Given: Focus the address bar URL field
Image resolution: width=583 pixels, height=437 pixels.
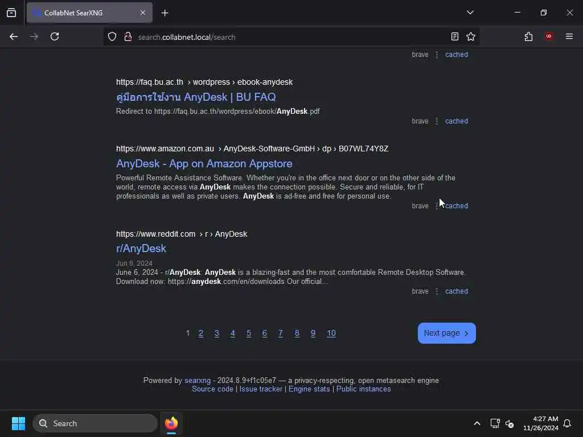Looking at the screenshot, I should [x=290, y=37].
